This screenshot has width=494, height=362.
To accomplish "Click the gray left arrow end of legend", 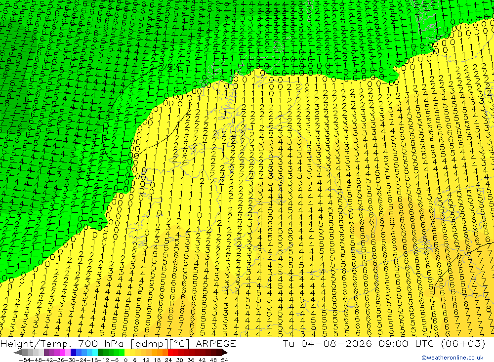I will [18, 353].
